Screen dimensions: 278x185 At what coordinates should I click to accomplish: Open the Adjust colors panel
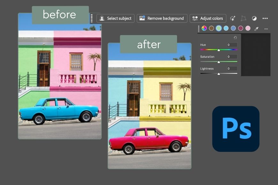[208, 18]
